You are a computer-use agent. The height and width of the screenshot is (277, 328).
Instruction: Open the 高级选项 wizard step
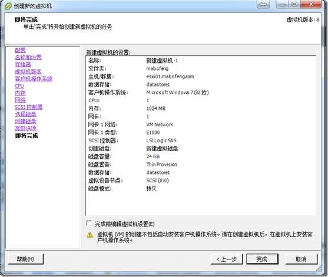click(25, 128)
